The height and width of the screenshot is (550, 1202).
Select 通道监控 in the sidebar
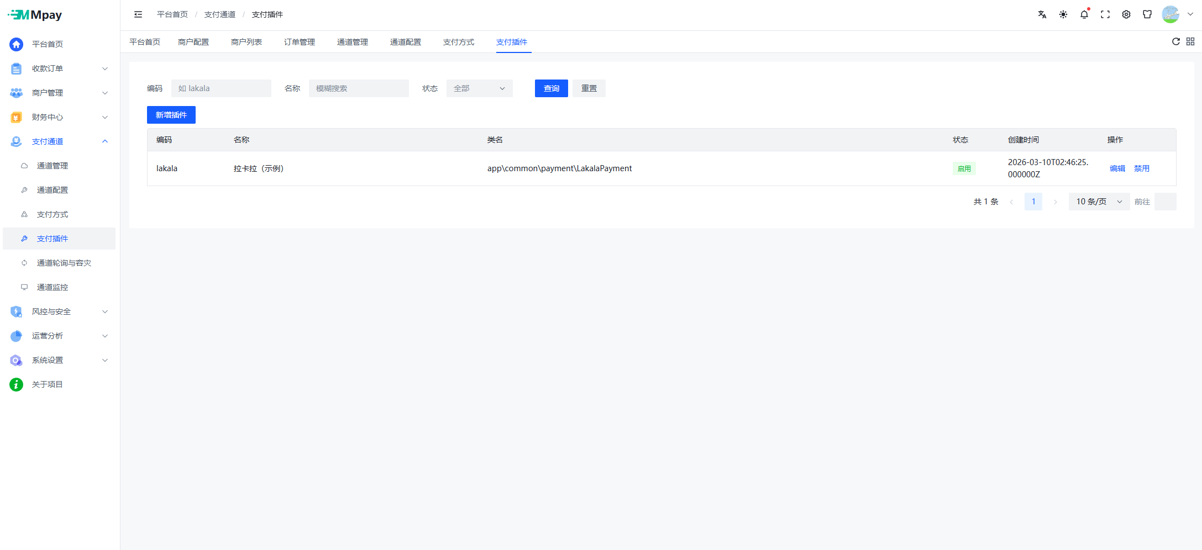53,287
